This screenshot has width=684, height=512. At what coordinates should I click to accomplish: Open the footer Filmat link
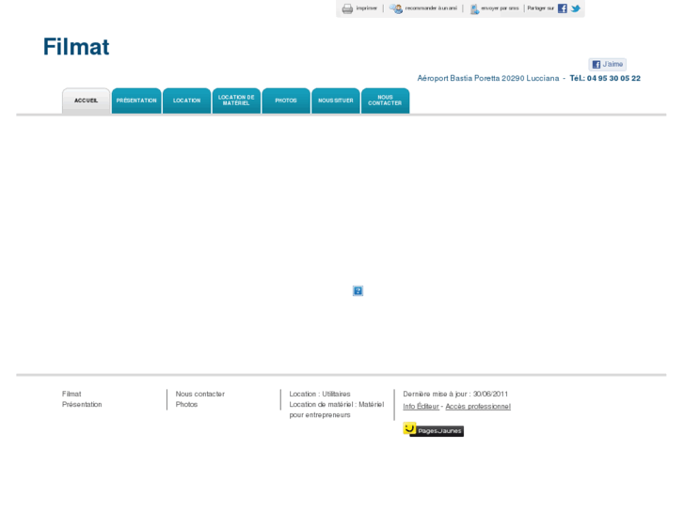[x=72, y=394]
